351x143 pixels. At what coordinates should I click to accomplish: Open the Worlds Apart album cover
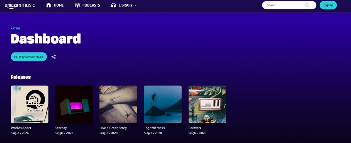29,105
